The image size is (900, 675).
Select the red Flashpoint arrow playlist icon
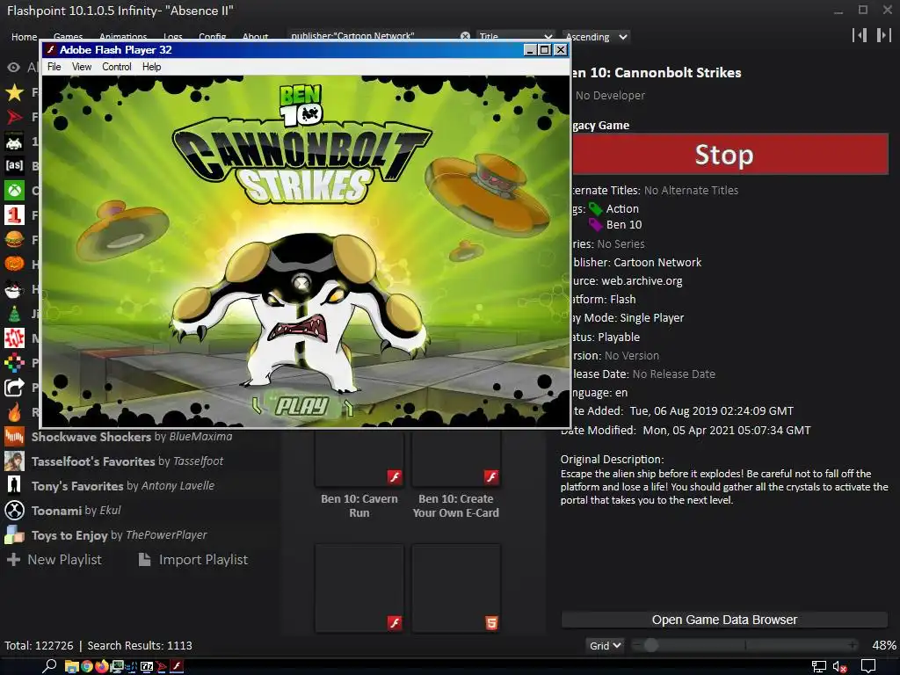coord(14,117)
